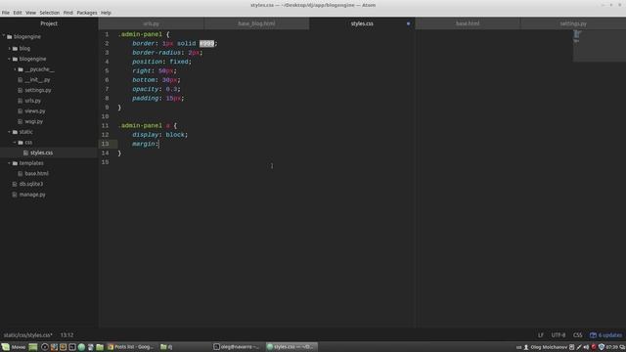Open views.py in the project tree
626x352 pixels.
click(x=35, y=110)
